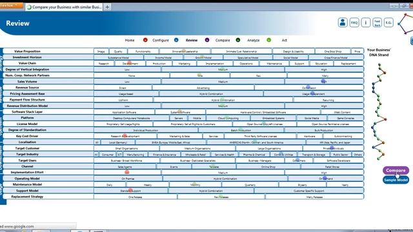The image size is (413, 232).
Task: Click the purple dot before Compare
Action: pos(207,40)
